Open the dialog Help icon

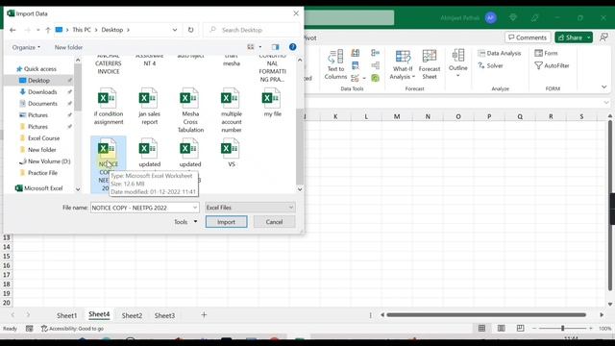point(292,47)
